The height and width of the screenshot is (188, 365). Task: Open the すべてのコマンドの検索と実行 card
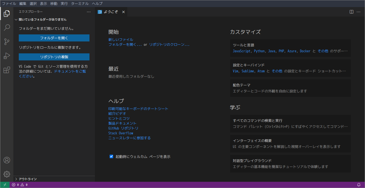(290, 124)
